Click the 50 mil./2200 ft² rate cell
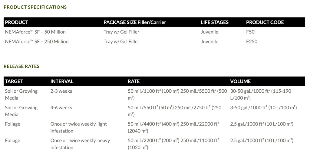This screenshot has height=163, width=310. (173, 144)
